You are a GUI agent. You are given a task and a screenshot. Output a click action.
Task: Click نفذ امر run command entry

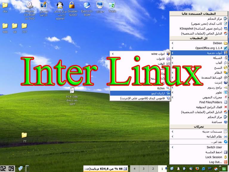click(199, 142)
